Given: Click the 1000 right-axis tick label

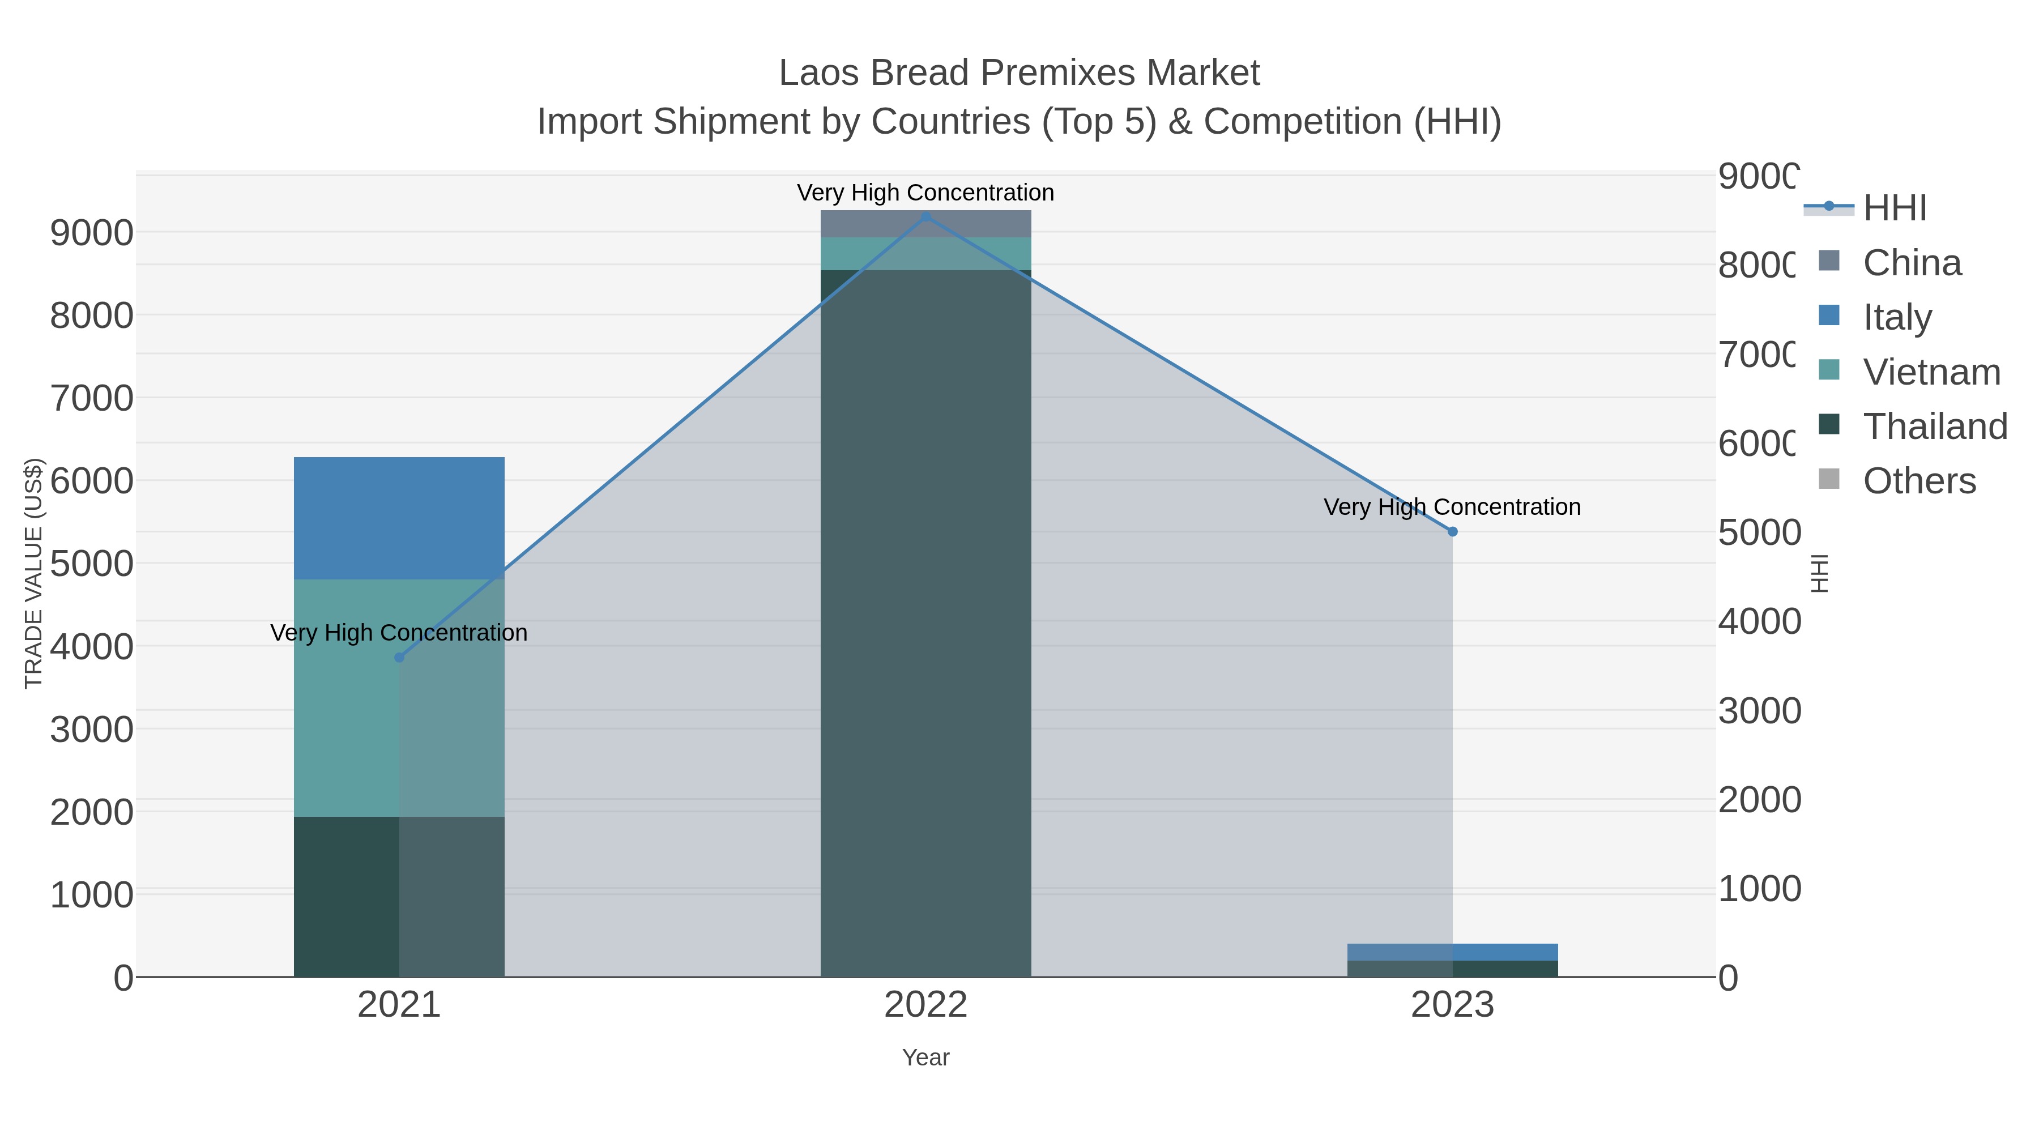Looking at the screenshot, I should [1760, 888].
